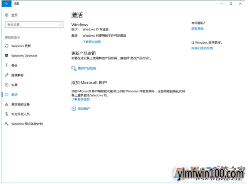Open Windows 更新 section

coord(21,46)
